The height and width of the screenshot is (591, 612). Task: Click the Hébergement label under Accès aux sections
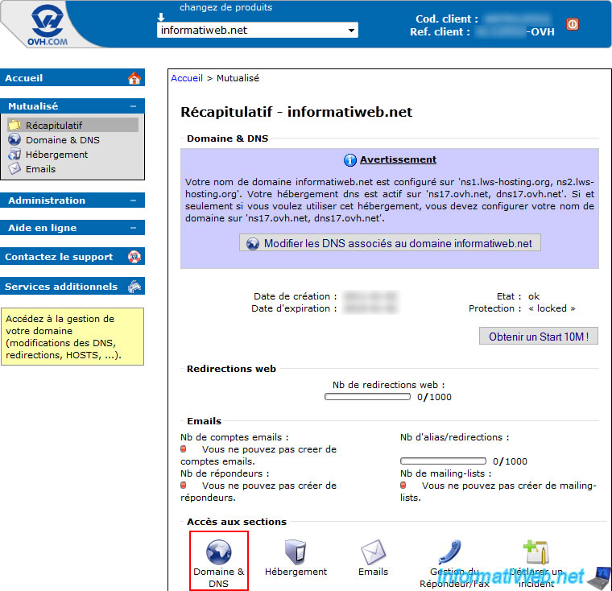(296, 572)
